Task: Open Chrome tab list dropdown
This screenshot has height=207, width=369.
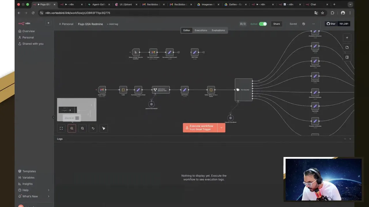Action: [x=350, y=4]
